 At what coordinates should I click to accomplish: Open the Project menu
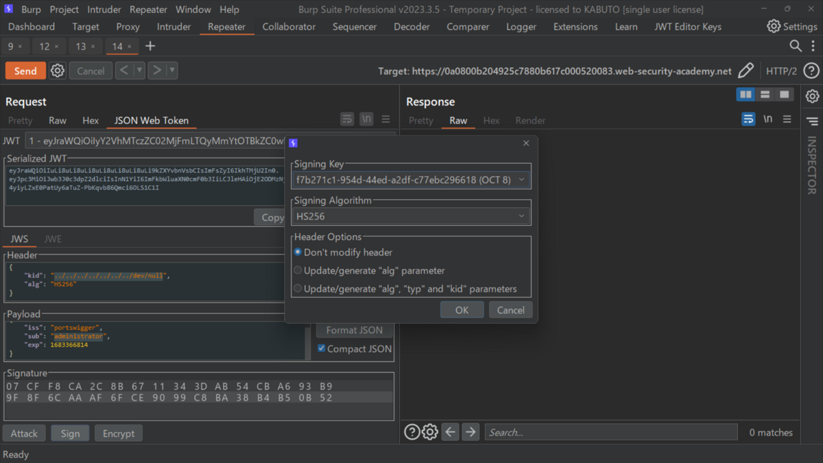tap(64, 10)
